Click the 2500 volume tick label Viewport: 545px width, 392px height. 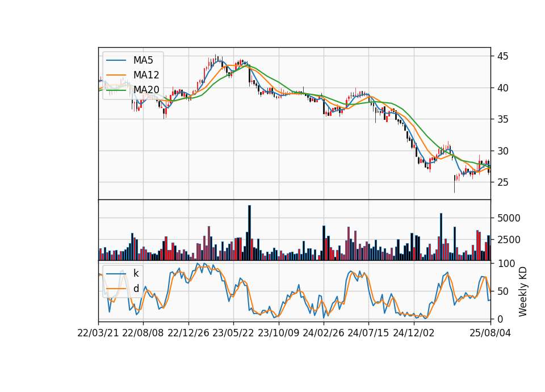(509, 240)
